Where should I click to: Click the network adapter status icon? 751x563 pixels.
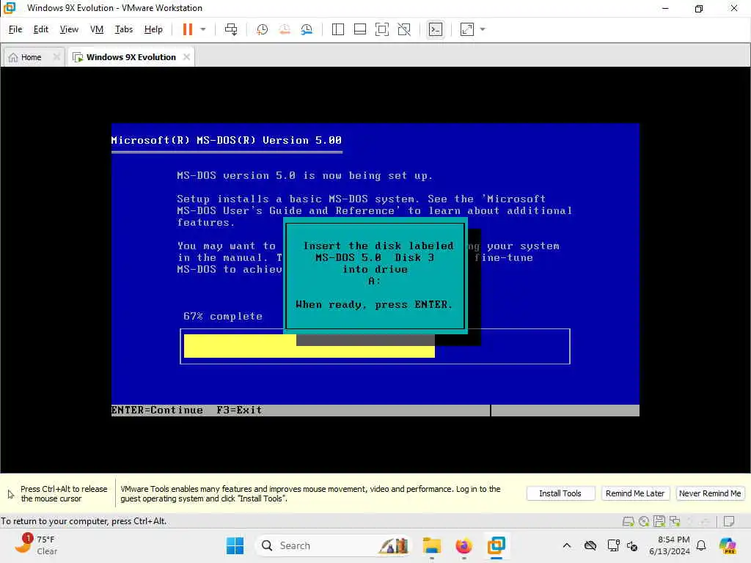click(675, 521)
